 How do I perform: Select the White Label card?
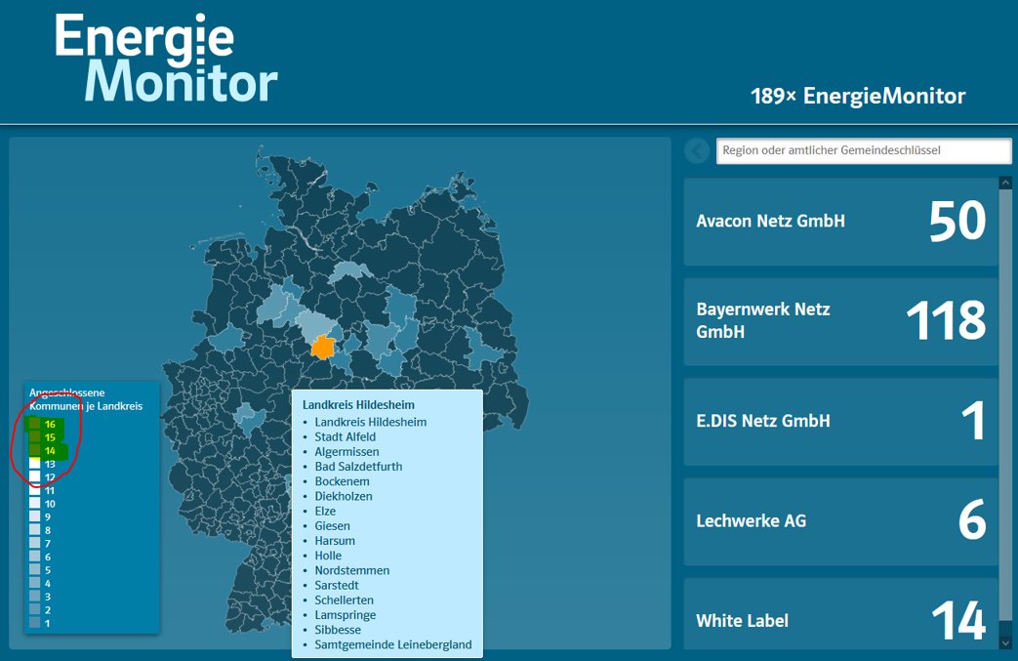tap(840, 619)
